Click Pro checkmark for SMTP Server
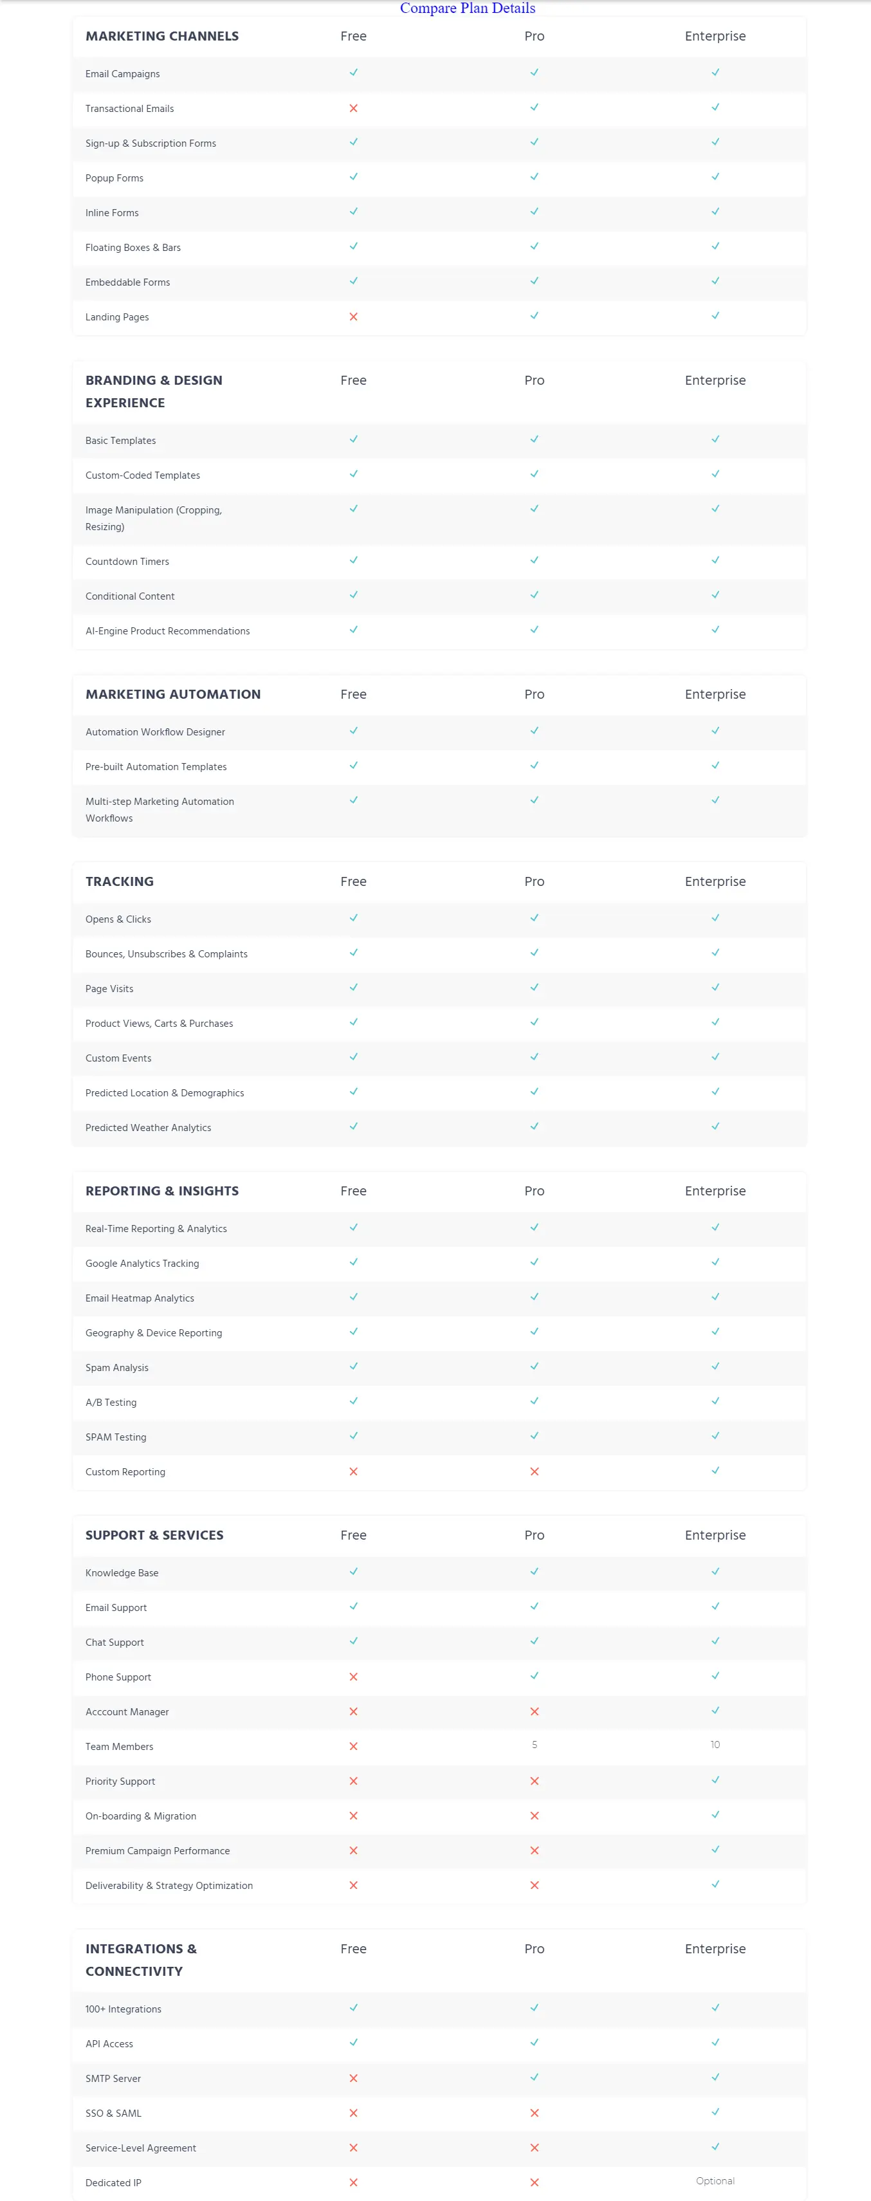871x2201 pixels. point(535,2077)
